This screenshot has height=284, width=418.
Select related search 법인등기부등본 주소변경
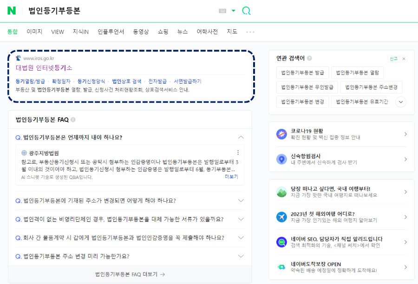coord(371,87)
